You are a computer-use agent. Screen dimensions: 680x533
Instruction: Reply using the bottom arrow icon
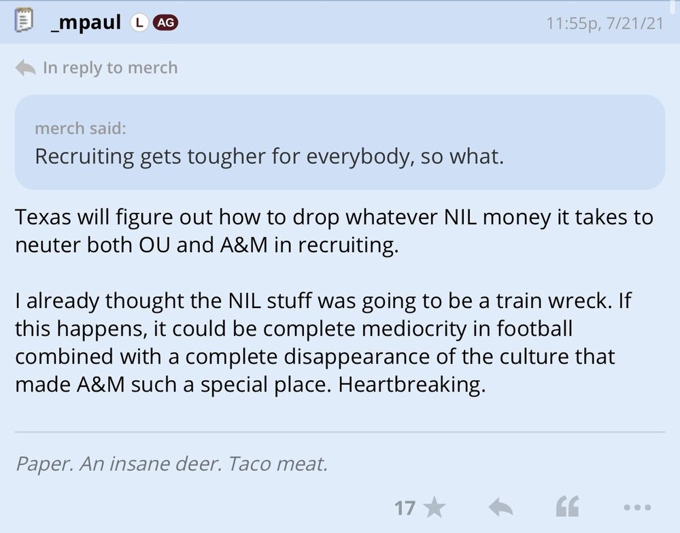pyautogui.click(x=500, y=507)
